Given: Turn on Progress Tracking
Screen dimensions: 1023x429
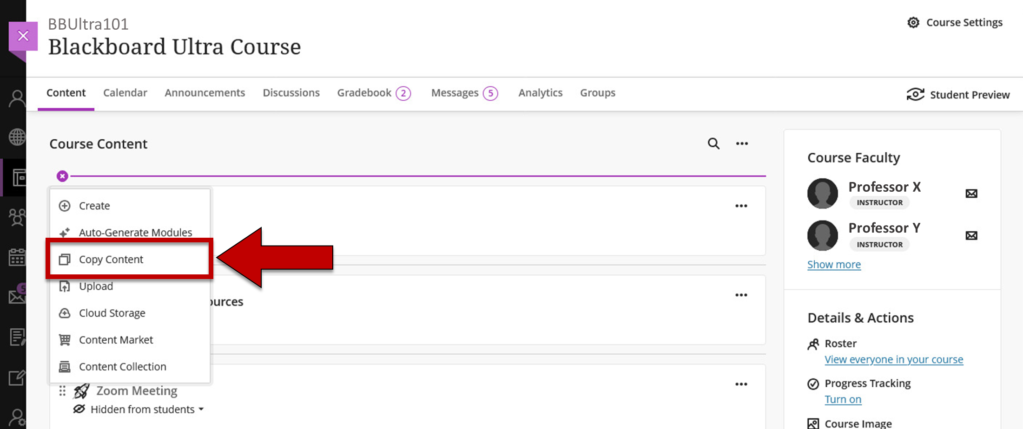Looking at the screenshot, I should coord(843,399).
